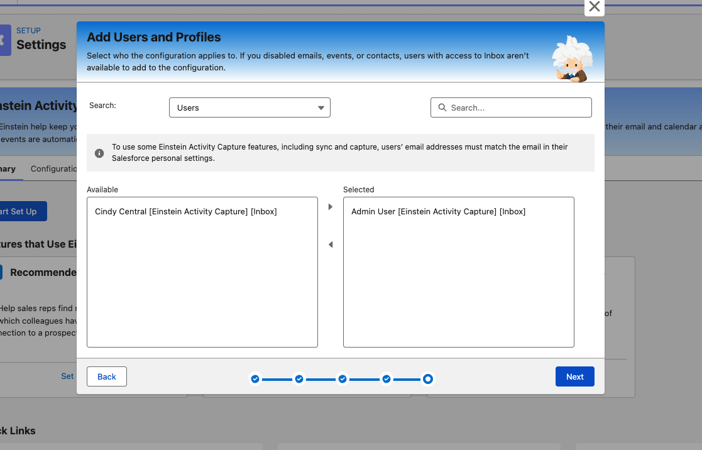Click the fourth completed progress step

[x=387, y=379]
